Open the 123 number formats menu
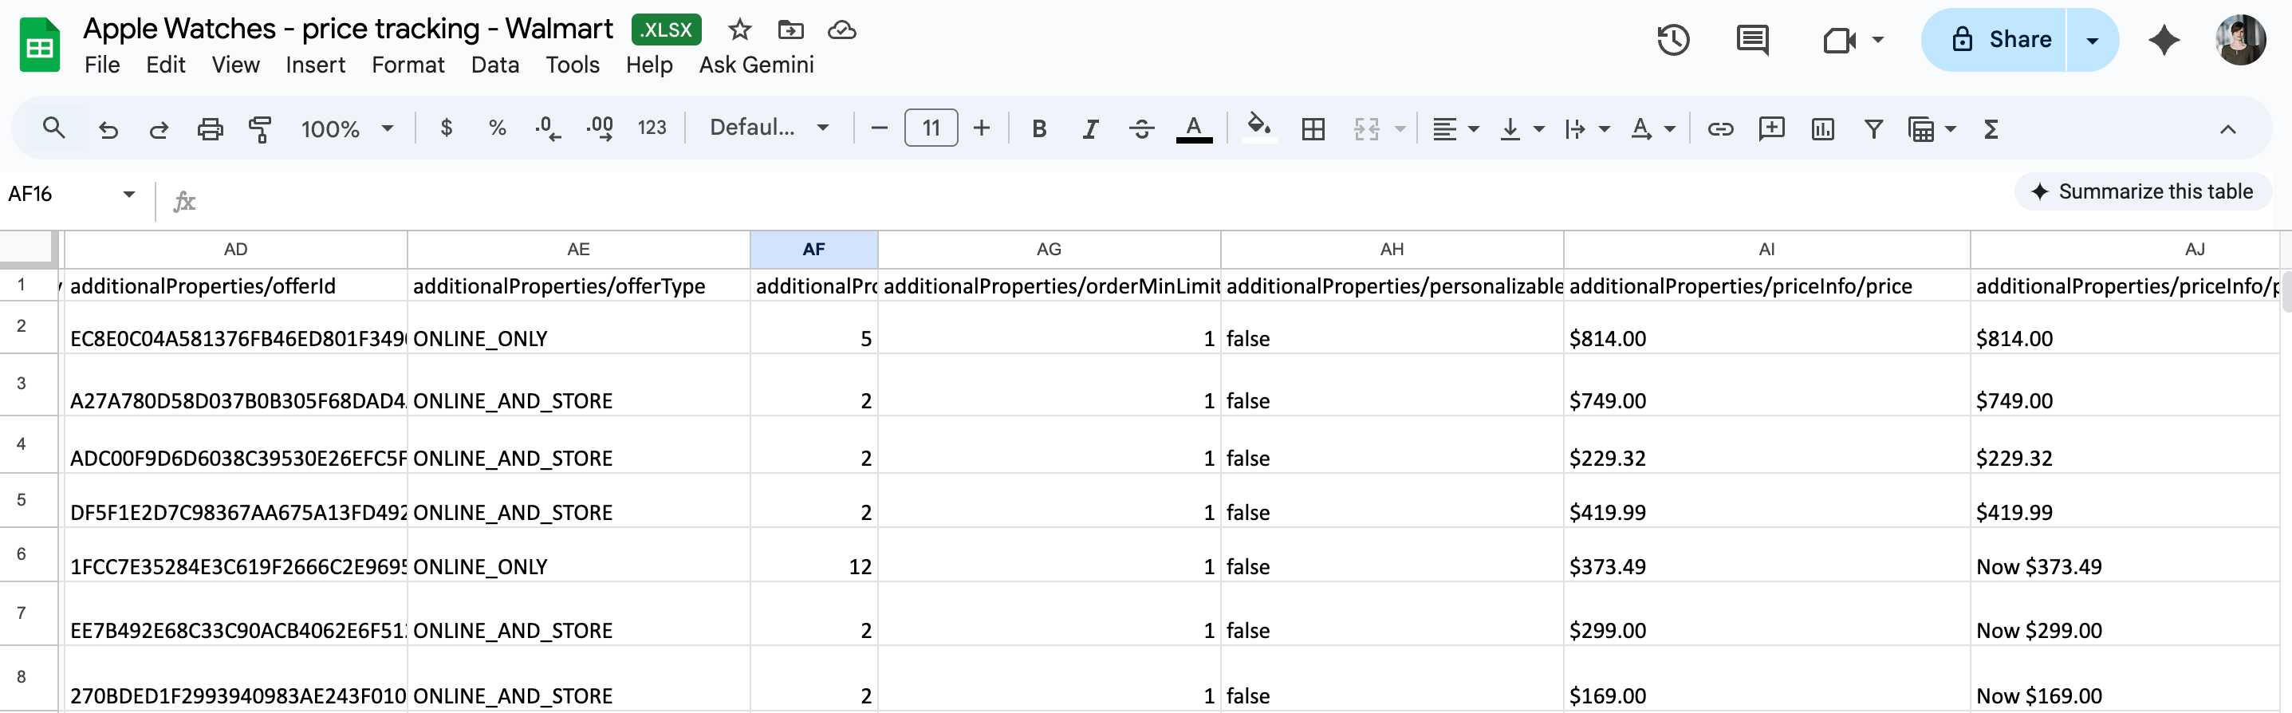This screenshot has height=713, width=2292. pos(652,128)
